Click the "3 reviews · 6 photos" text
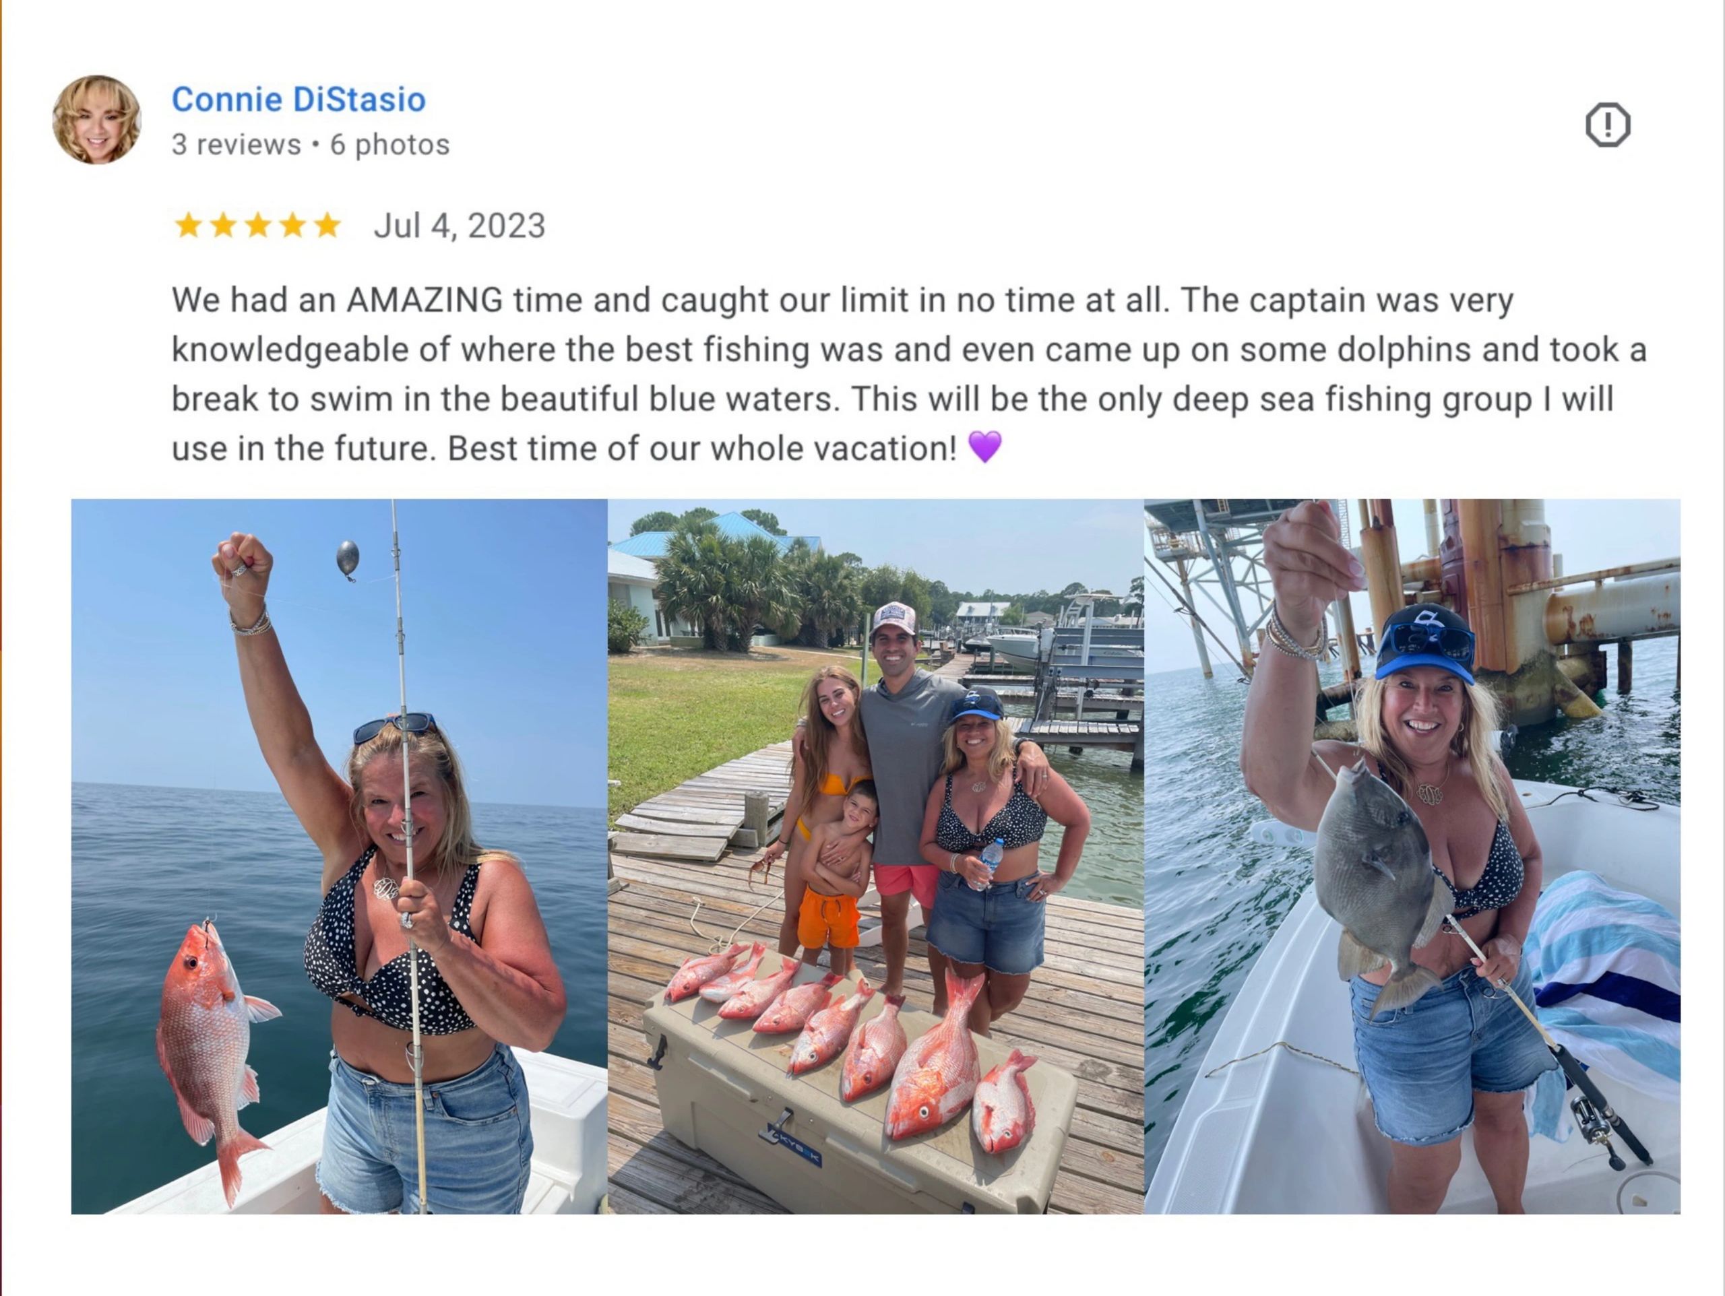Viewport: 1725px width, 1296px height. pyautogui.click(x=311, y=144)
